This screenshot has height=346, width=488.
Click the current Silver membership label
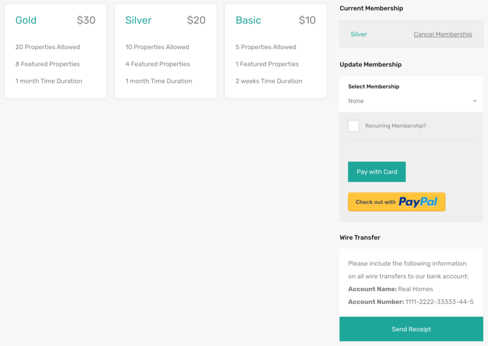[x=358, y=34]
